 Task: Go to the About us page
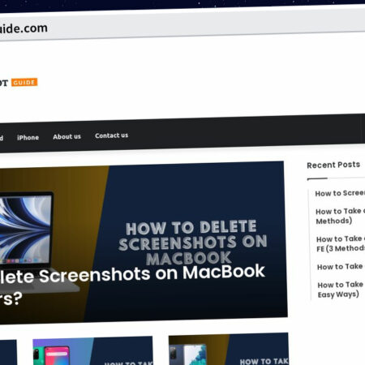[67, 136]
